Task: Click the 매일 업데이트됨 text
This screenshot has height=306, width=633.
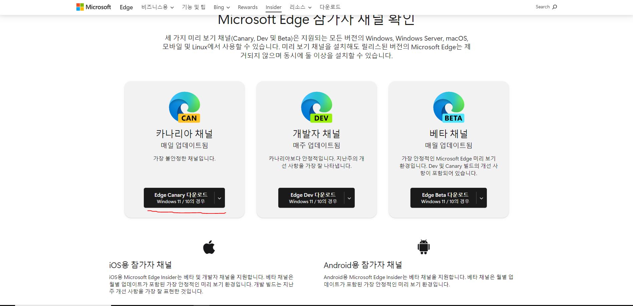Action: [x=185, y=145]
